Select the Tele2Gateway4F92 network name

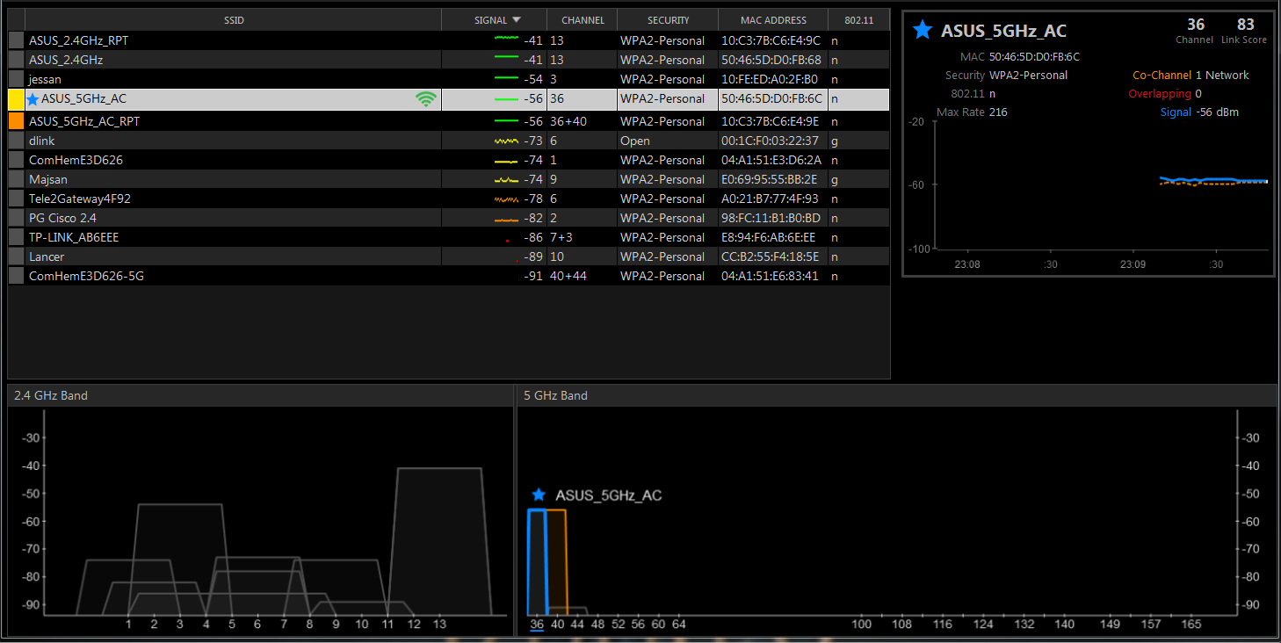(80, 199)
